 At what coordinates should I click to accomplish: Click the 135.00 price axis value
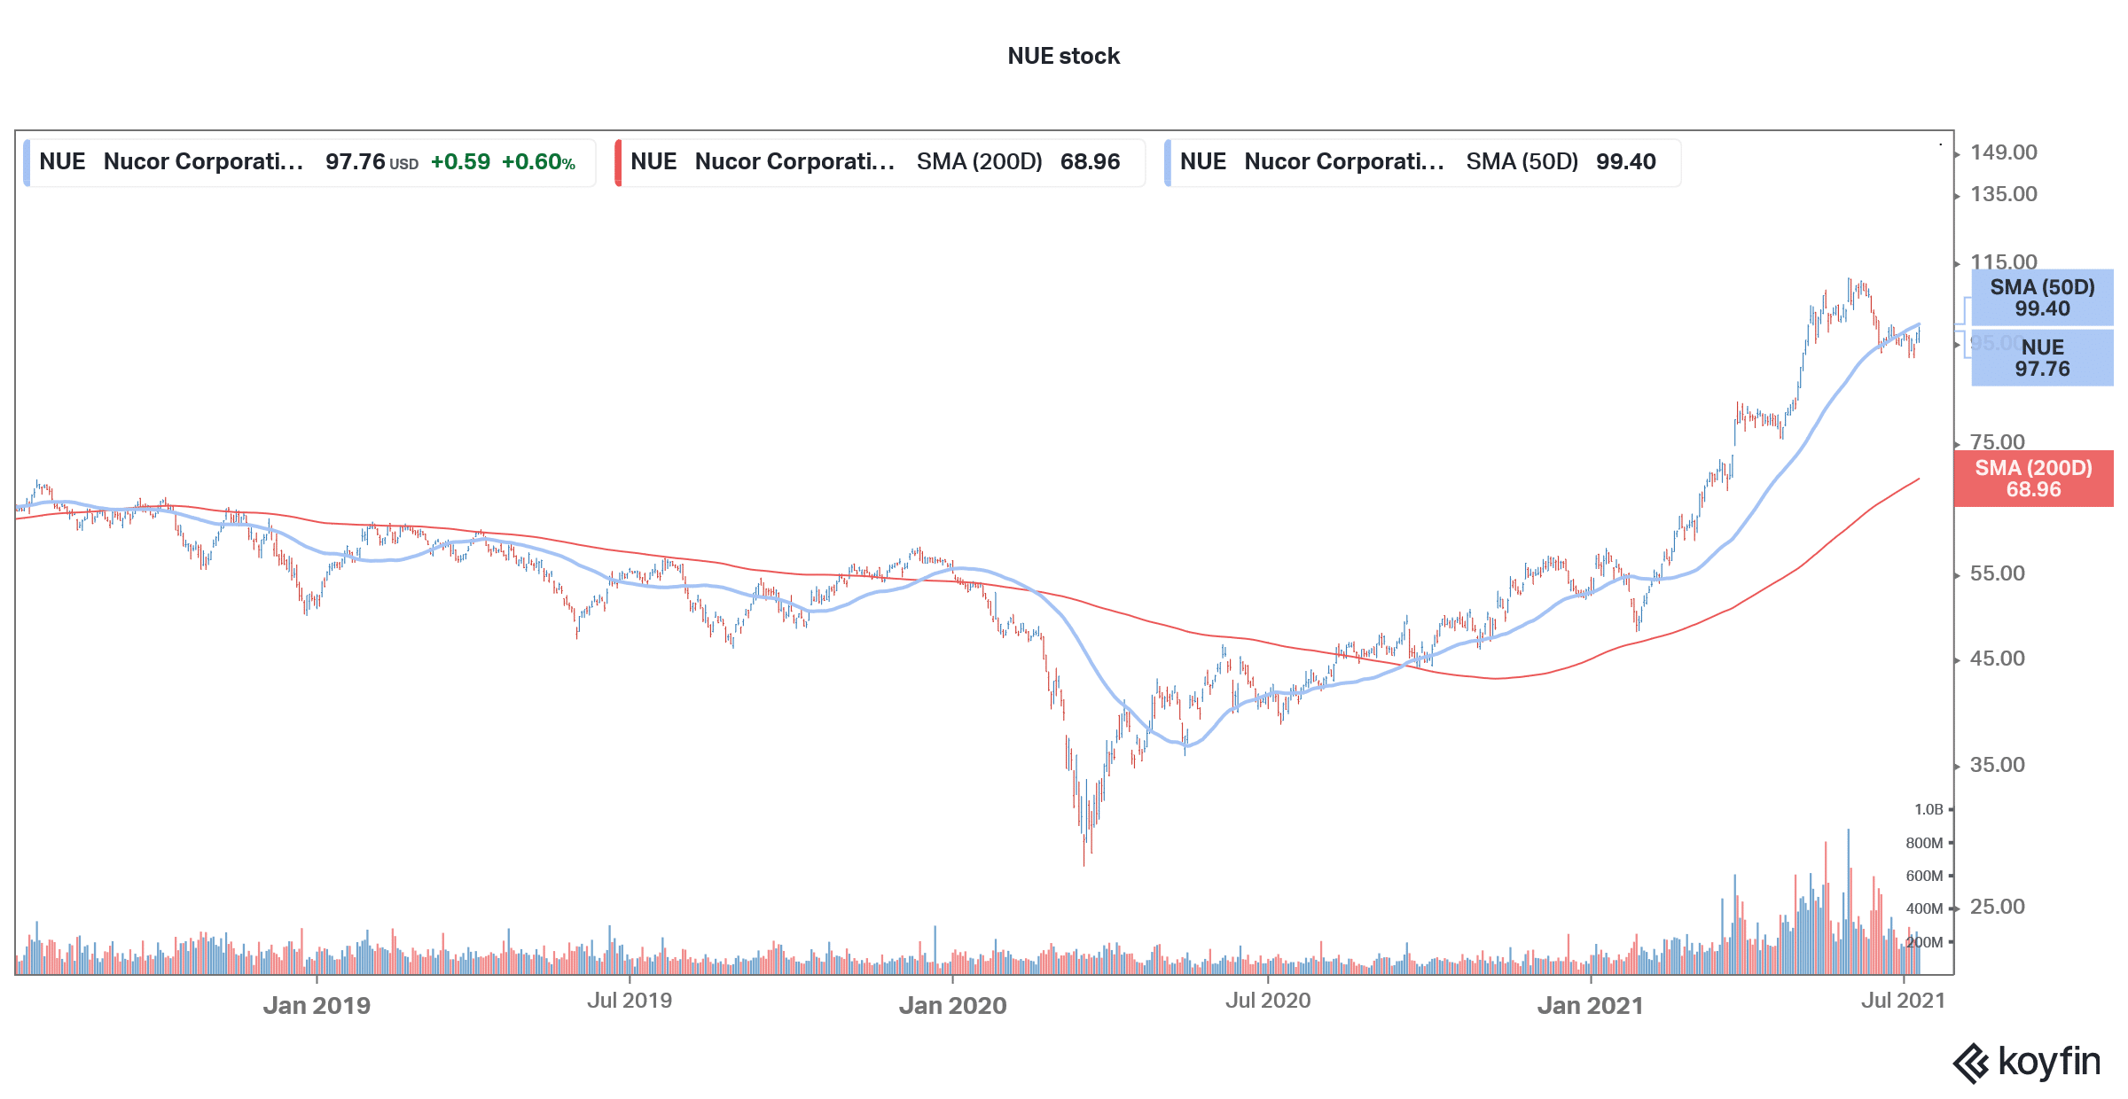pyautogui.click(x=2004, y=194)
